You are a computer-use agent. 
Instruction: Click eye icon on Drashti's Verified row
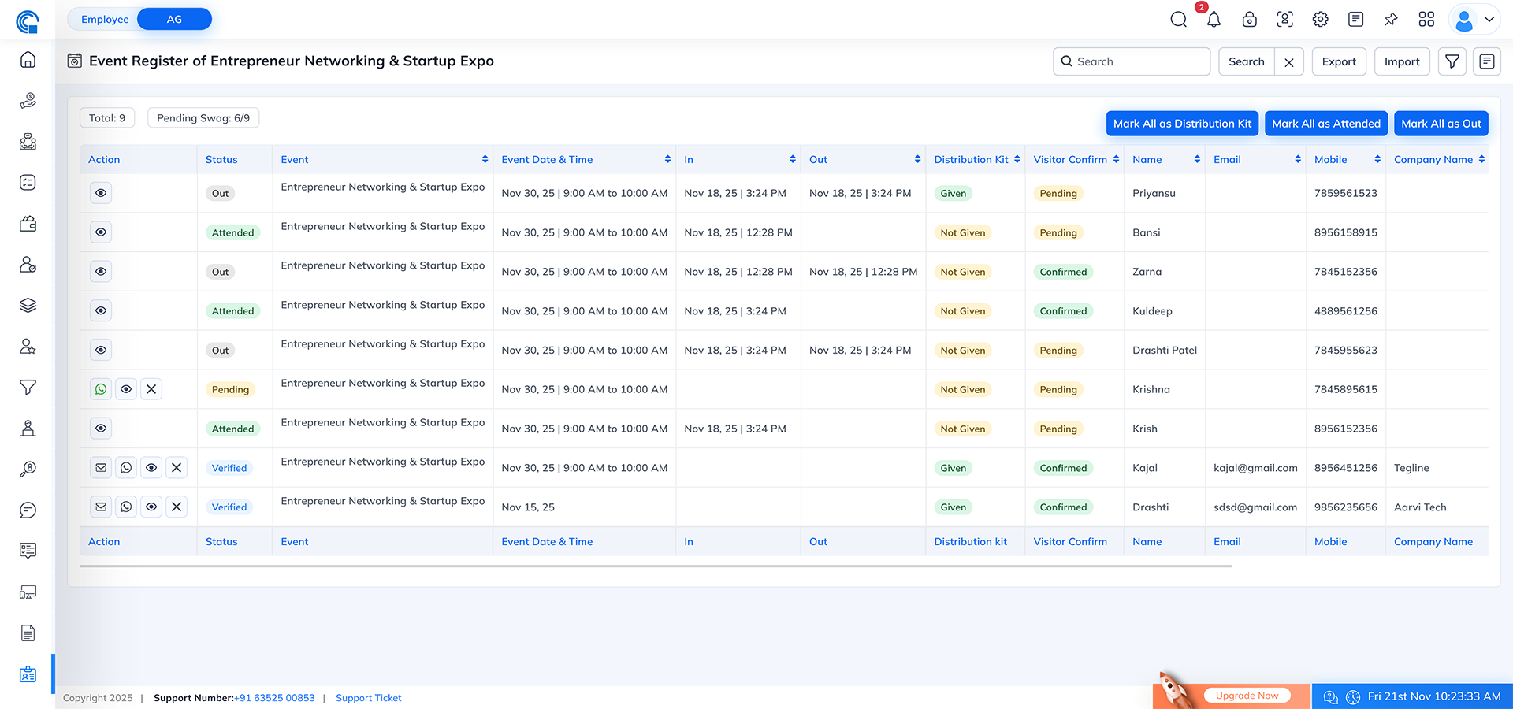[x=151, y=507]
